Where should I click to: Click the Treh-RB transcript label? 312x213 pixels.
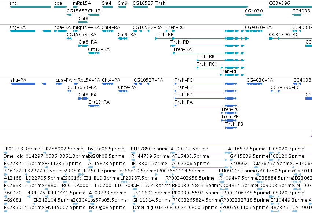click(x=205, y=57)
